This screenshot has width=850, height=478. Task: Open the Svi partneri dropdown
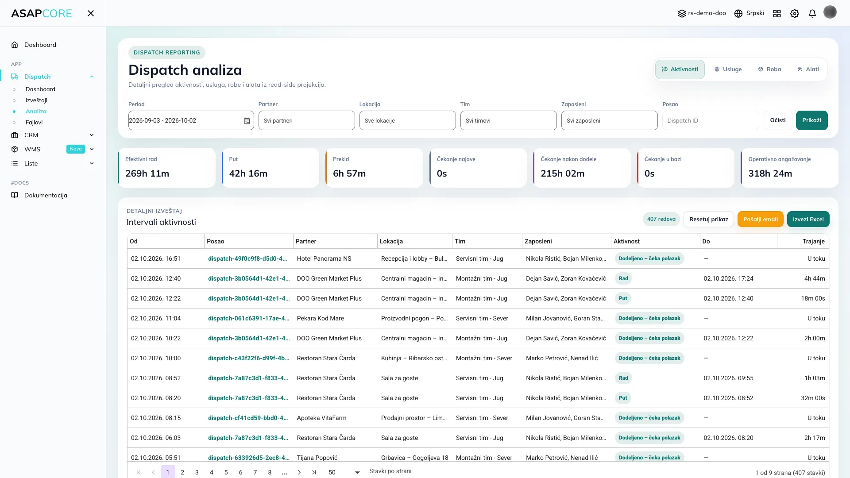tap(306, 120)
